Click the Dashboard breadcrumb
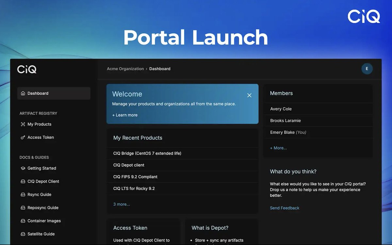 pos(160,69)
